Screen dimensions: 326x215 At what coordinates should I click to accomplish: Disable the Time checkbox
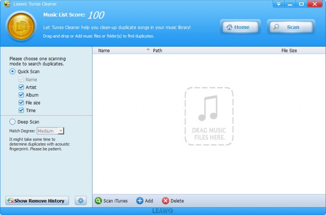[21, 111]
